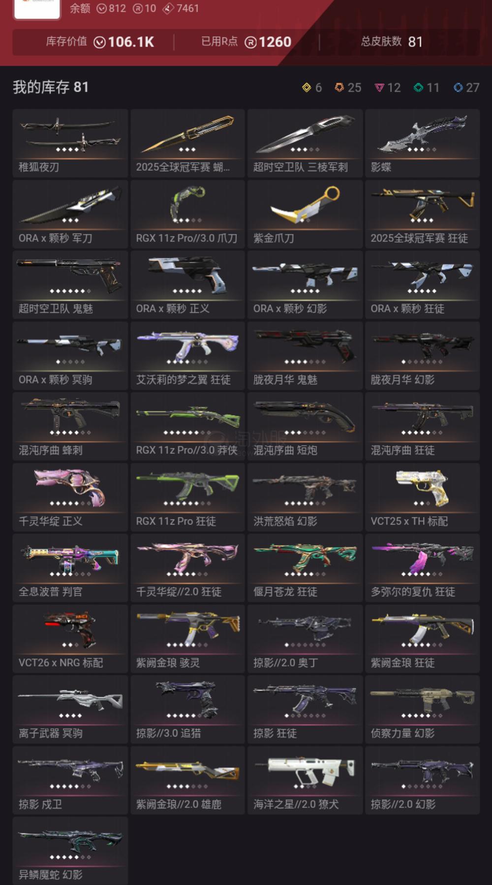Click the VP currency icon beside 106.1K

tap(99, 43)
